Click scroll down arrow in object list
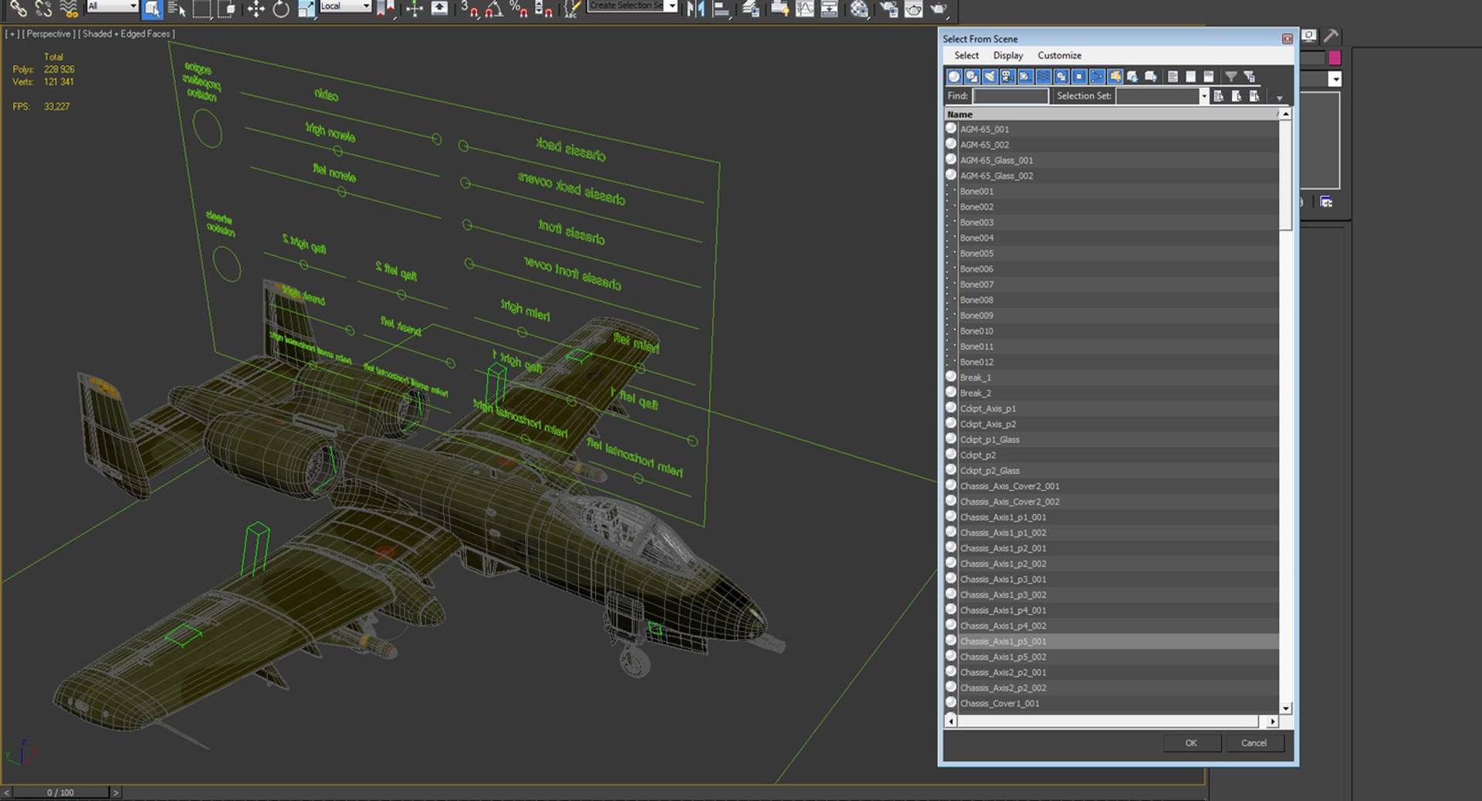This screenshot has width=1482, height=801. point(1286,708)
